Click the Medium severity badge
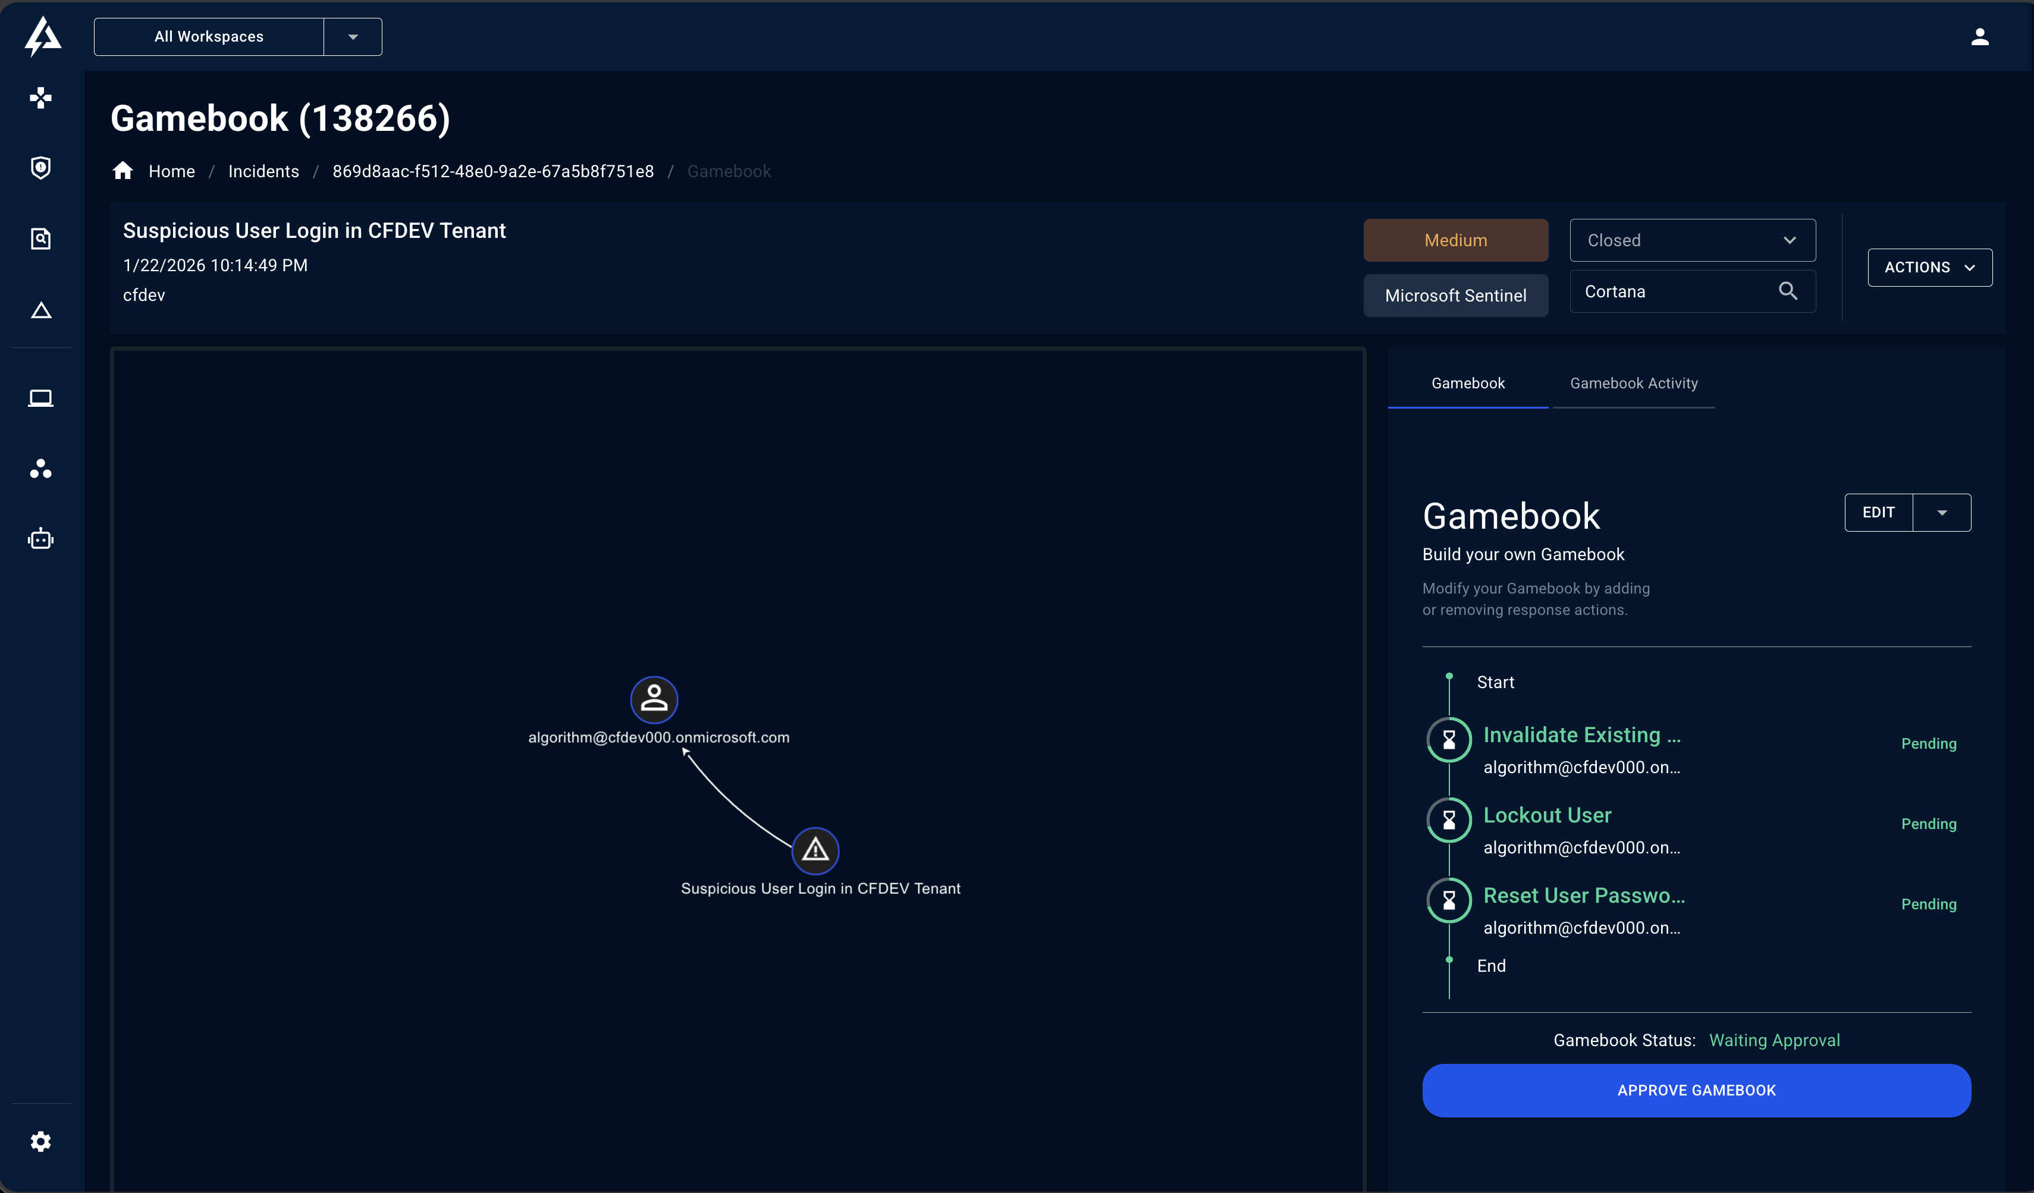2034x1193 pixels. coord(1455,240)
